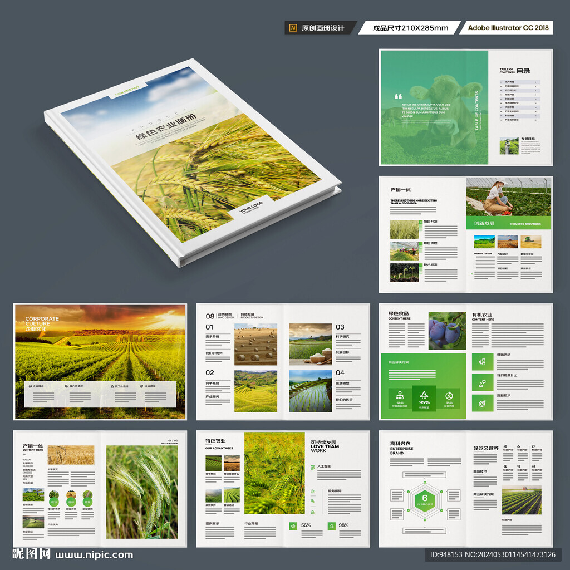The width and height of the screenshot is (570, 570).
Task: Click the yellow terraced hills photo
Action: click(255, 391)
